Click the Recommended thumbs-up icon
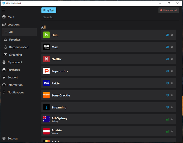The image size is (183, 143). (x=5, y=47)
